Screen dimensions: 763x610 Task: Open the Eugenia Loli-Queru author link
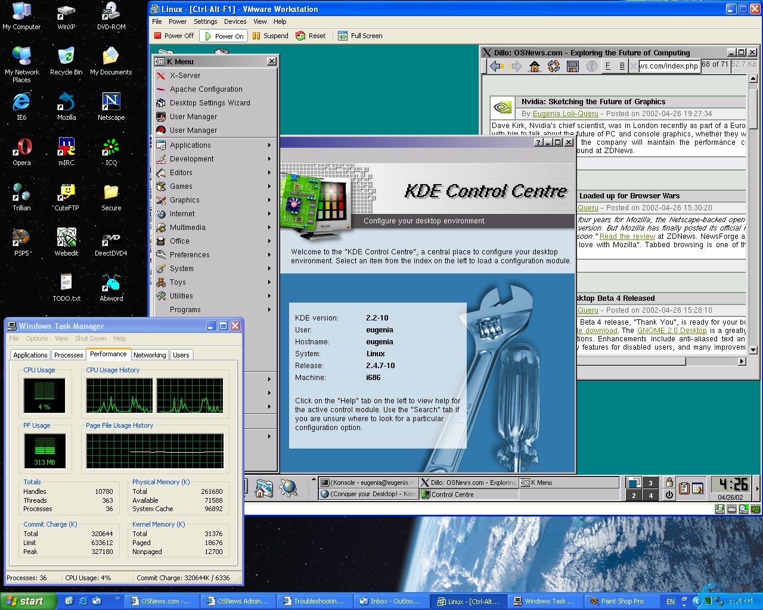coord(565,114)
